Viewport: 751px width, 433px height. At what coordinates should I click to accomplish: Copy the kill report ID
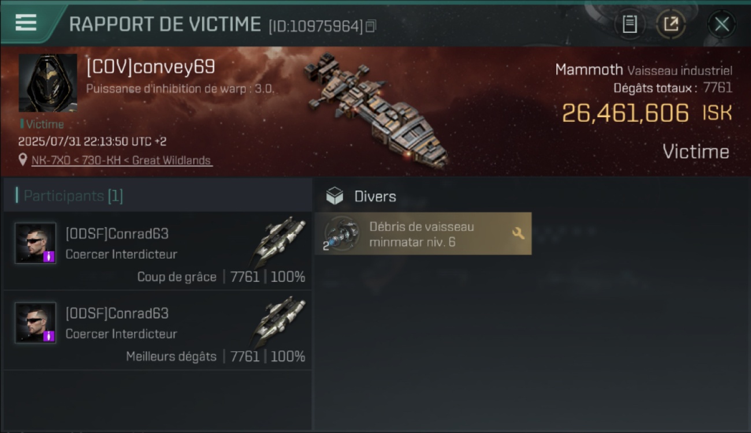(x=371, y=26)
